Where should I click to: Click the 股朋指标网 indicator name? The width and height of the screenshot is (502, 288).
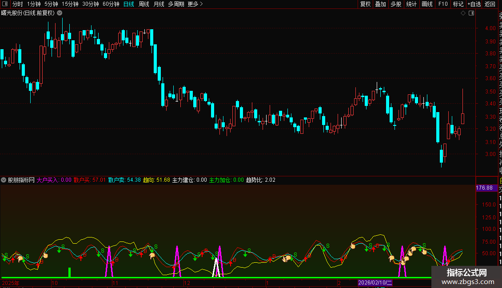click(x=21, y=180)
